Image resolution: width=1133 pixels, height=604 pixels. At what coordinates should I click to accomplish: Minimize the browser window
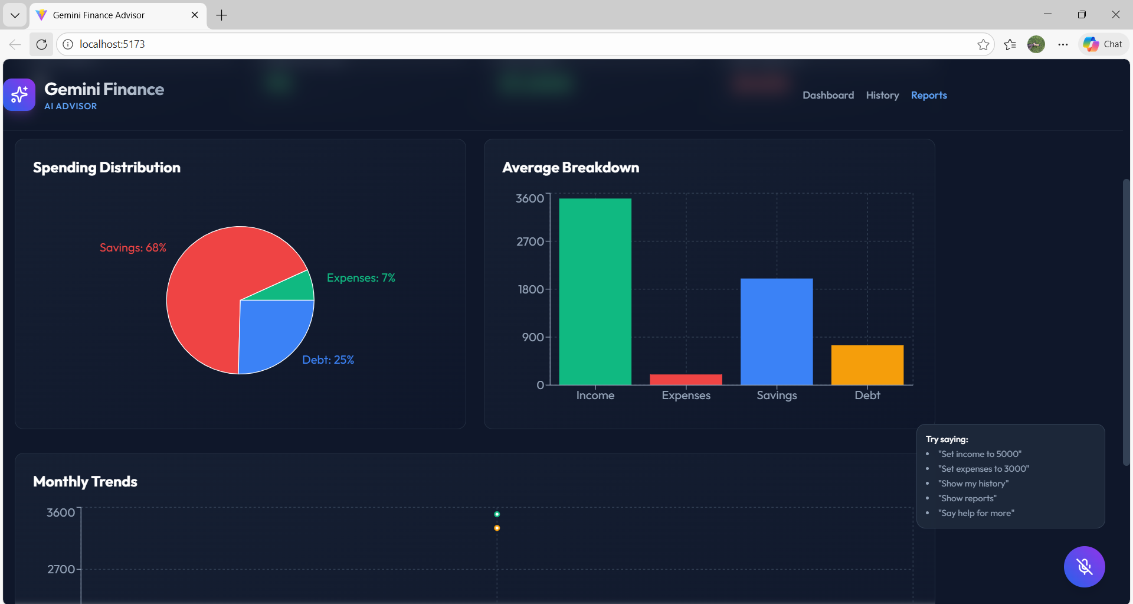1048,15
